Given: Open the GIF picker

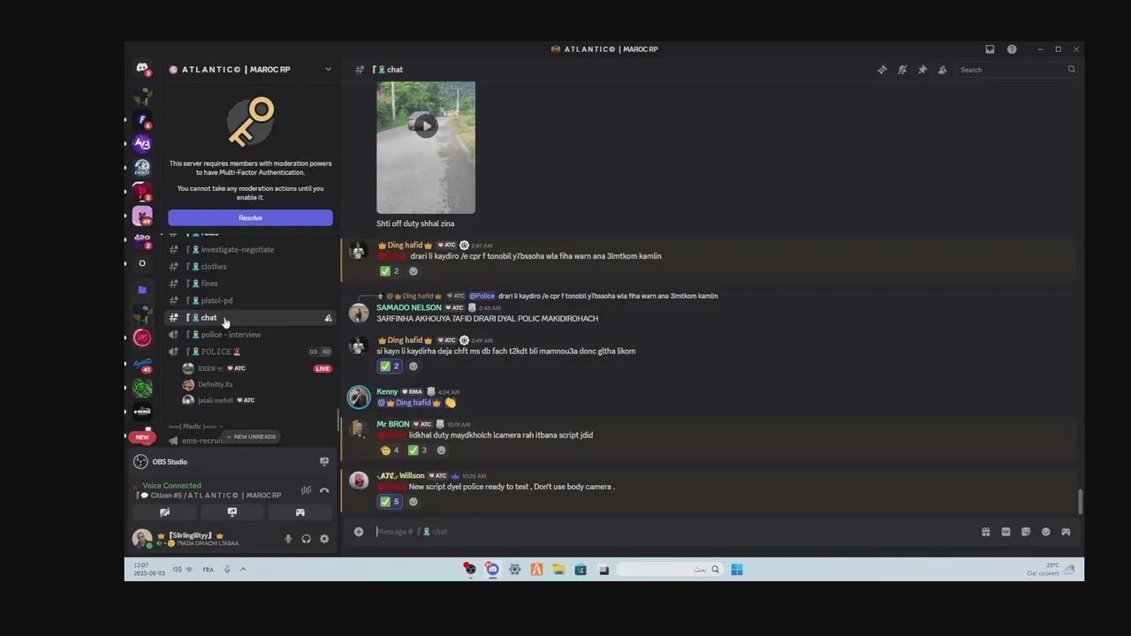Looking at the screenshot, I should coord(1006,532).
